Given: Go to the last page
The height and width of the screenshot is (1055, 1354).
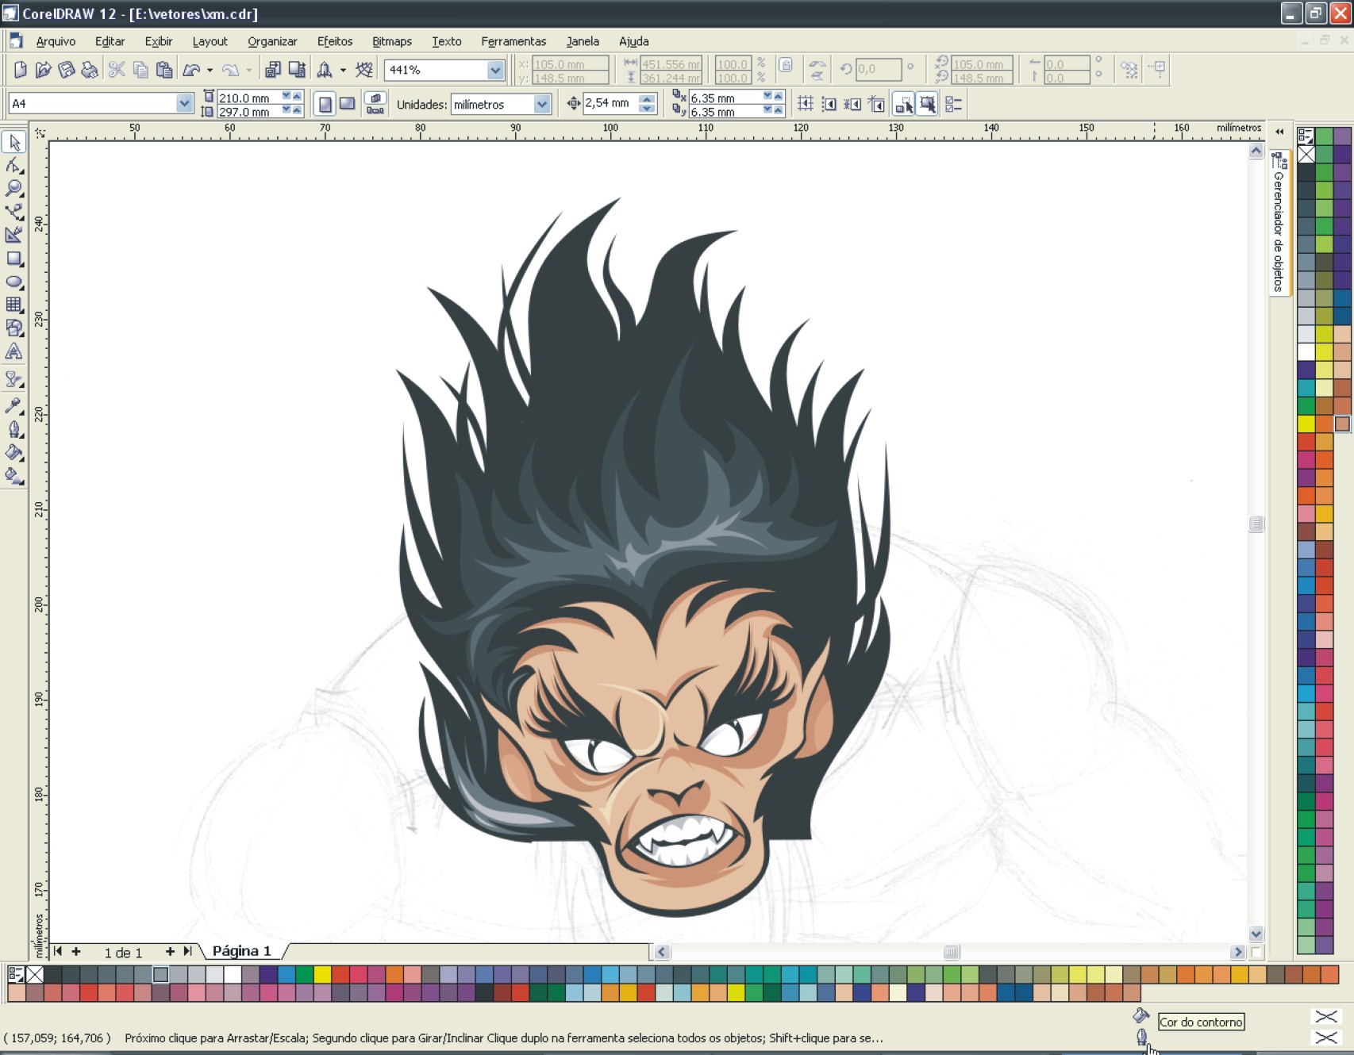Looking at the screenshot, I should (188, 951).
